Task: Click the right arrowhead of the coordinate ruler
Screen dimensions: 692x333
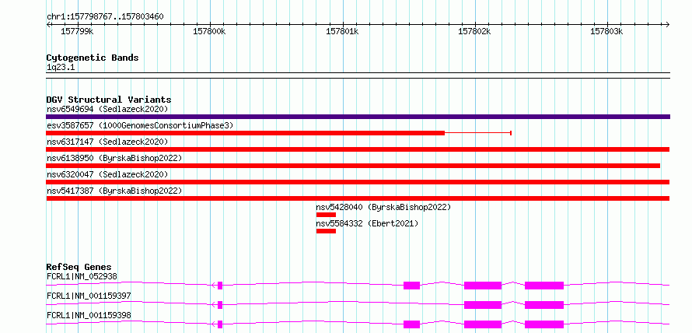Action: point(668,24)
